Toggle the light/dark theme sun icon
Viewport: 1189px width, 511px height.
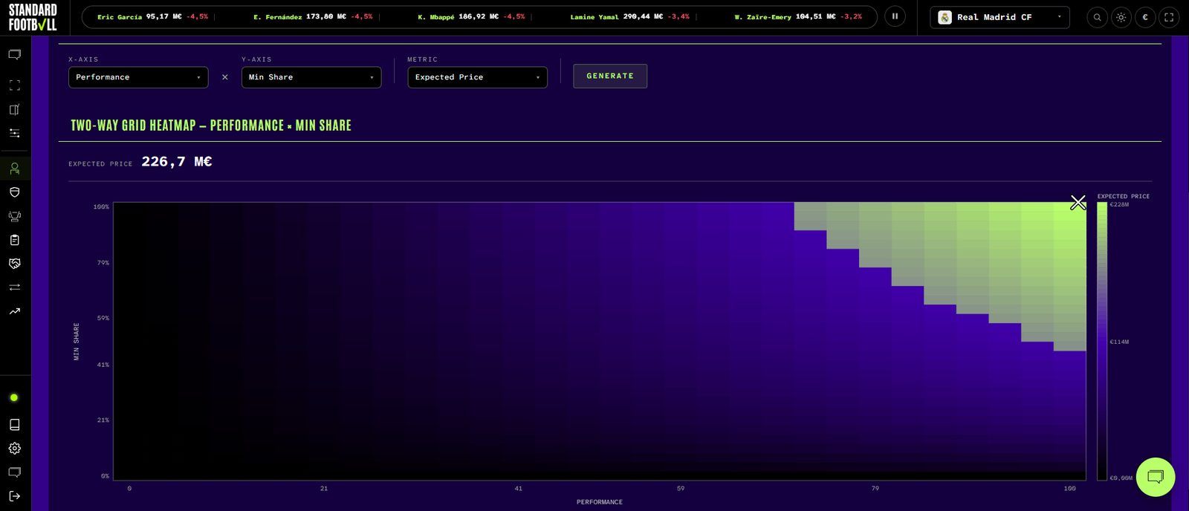(x=1121, y=17)
